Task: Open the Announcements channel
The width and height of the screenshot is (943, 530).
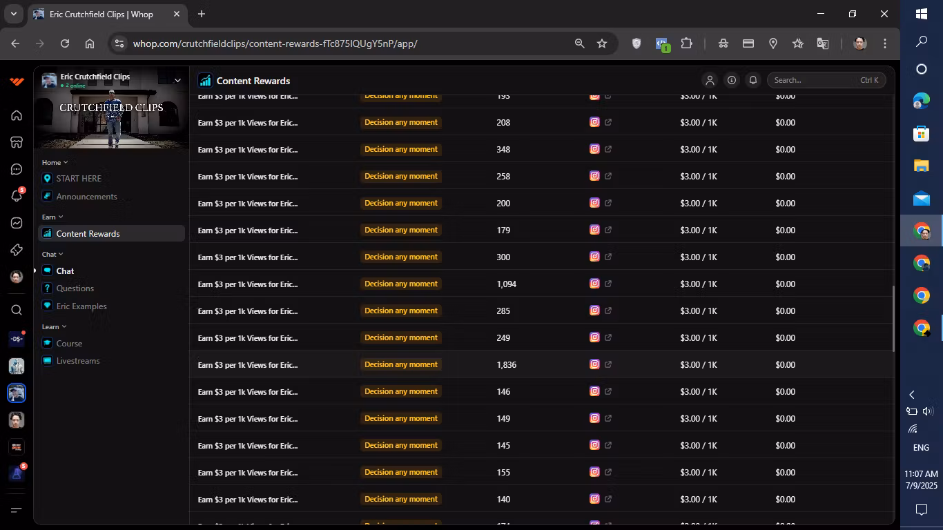Action: pos(86,197)
